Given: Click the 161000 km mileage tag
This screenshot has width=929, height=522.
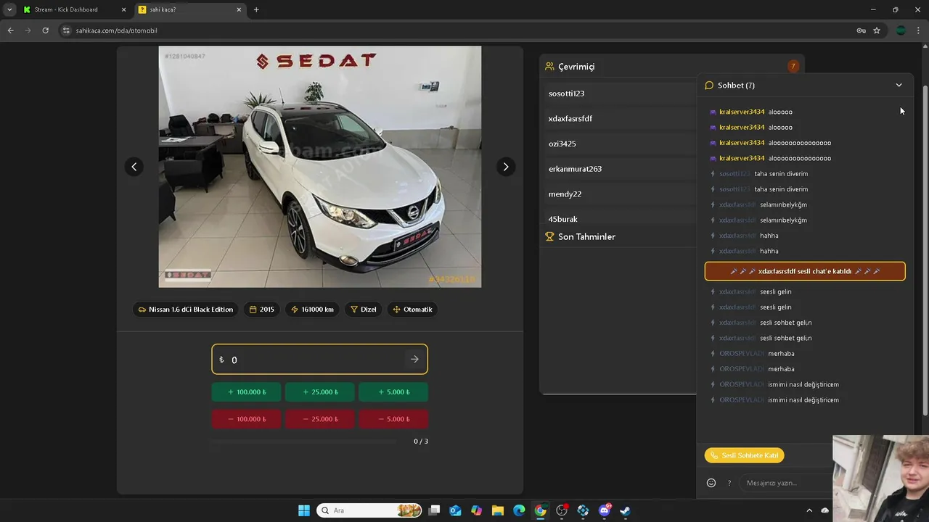Looking at the screenshot, I should click(x=312, y=309).
